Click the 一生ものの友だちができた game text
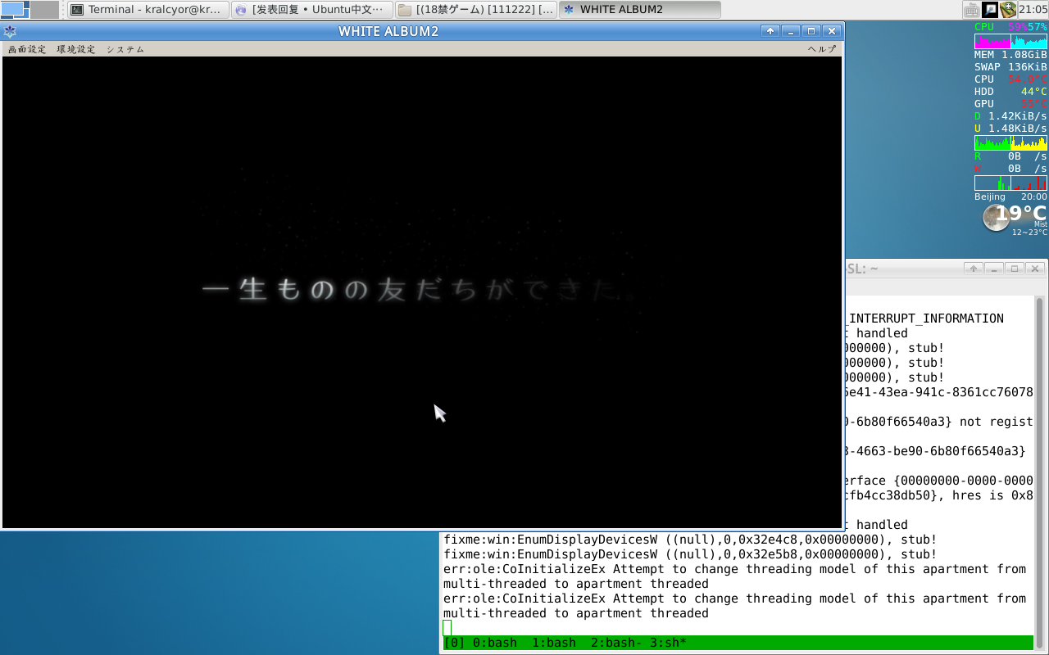The width and height of the screenshot is (1049, 655). (x=418, y=290)
